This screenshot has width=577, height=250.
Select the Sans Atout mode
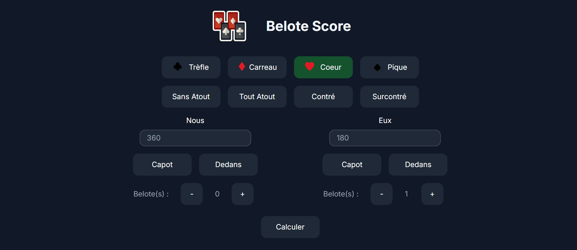click(191, 97)
